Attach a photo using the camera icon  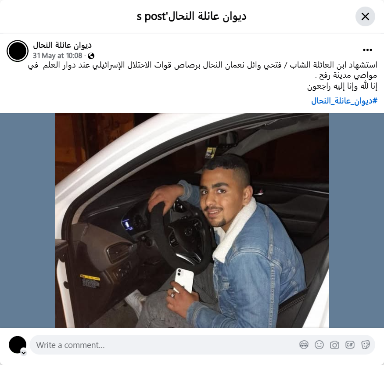coord(334,345)
